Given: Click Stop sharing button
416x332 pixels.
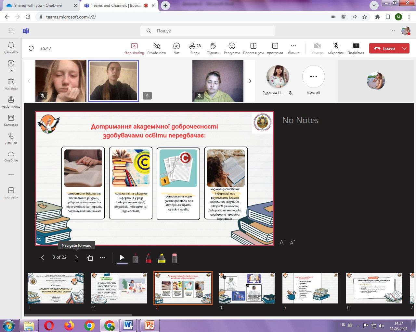Looking at the screenshot, I should [x=134, y=48].
